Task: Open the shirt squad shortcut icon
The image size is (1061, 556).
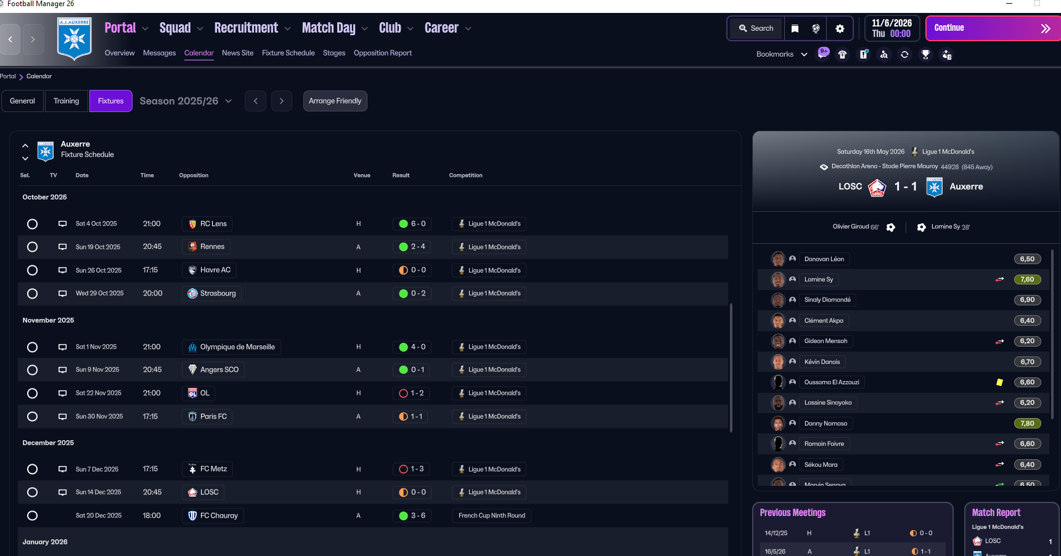Action: (x=843, y=54)
